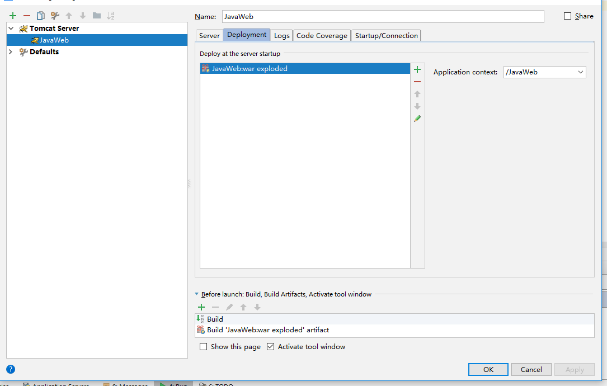Select JavaWeb:war exploded artifact in deploy list
Screen dimensions: 607x386
pos(305,68)
